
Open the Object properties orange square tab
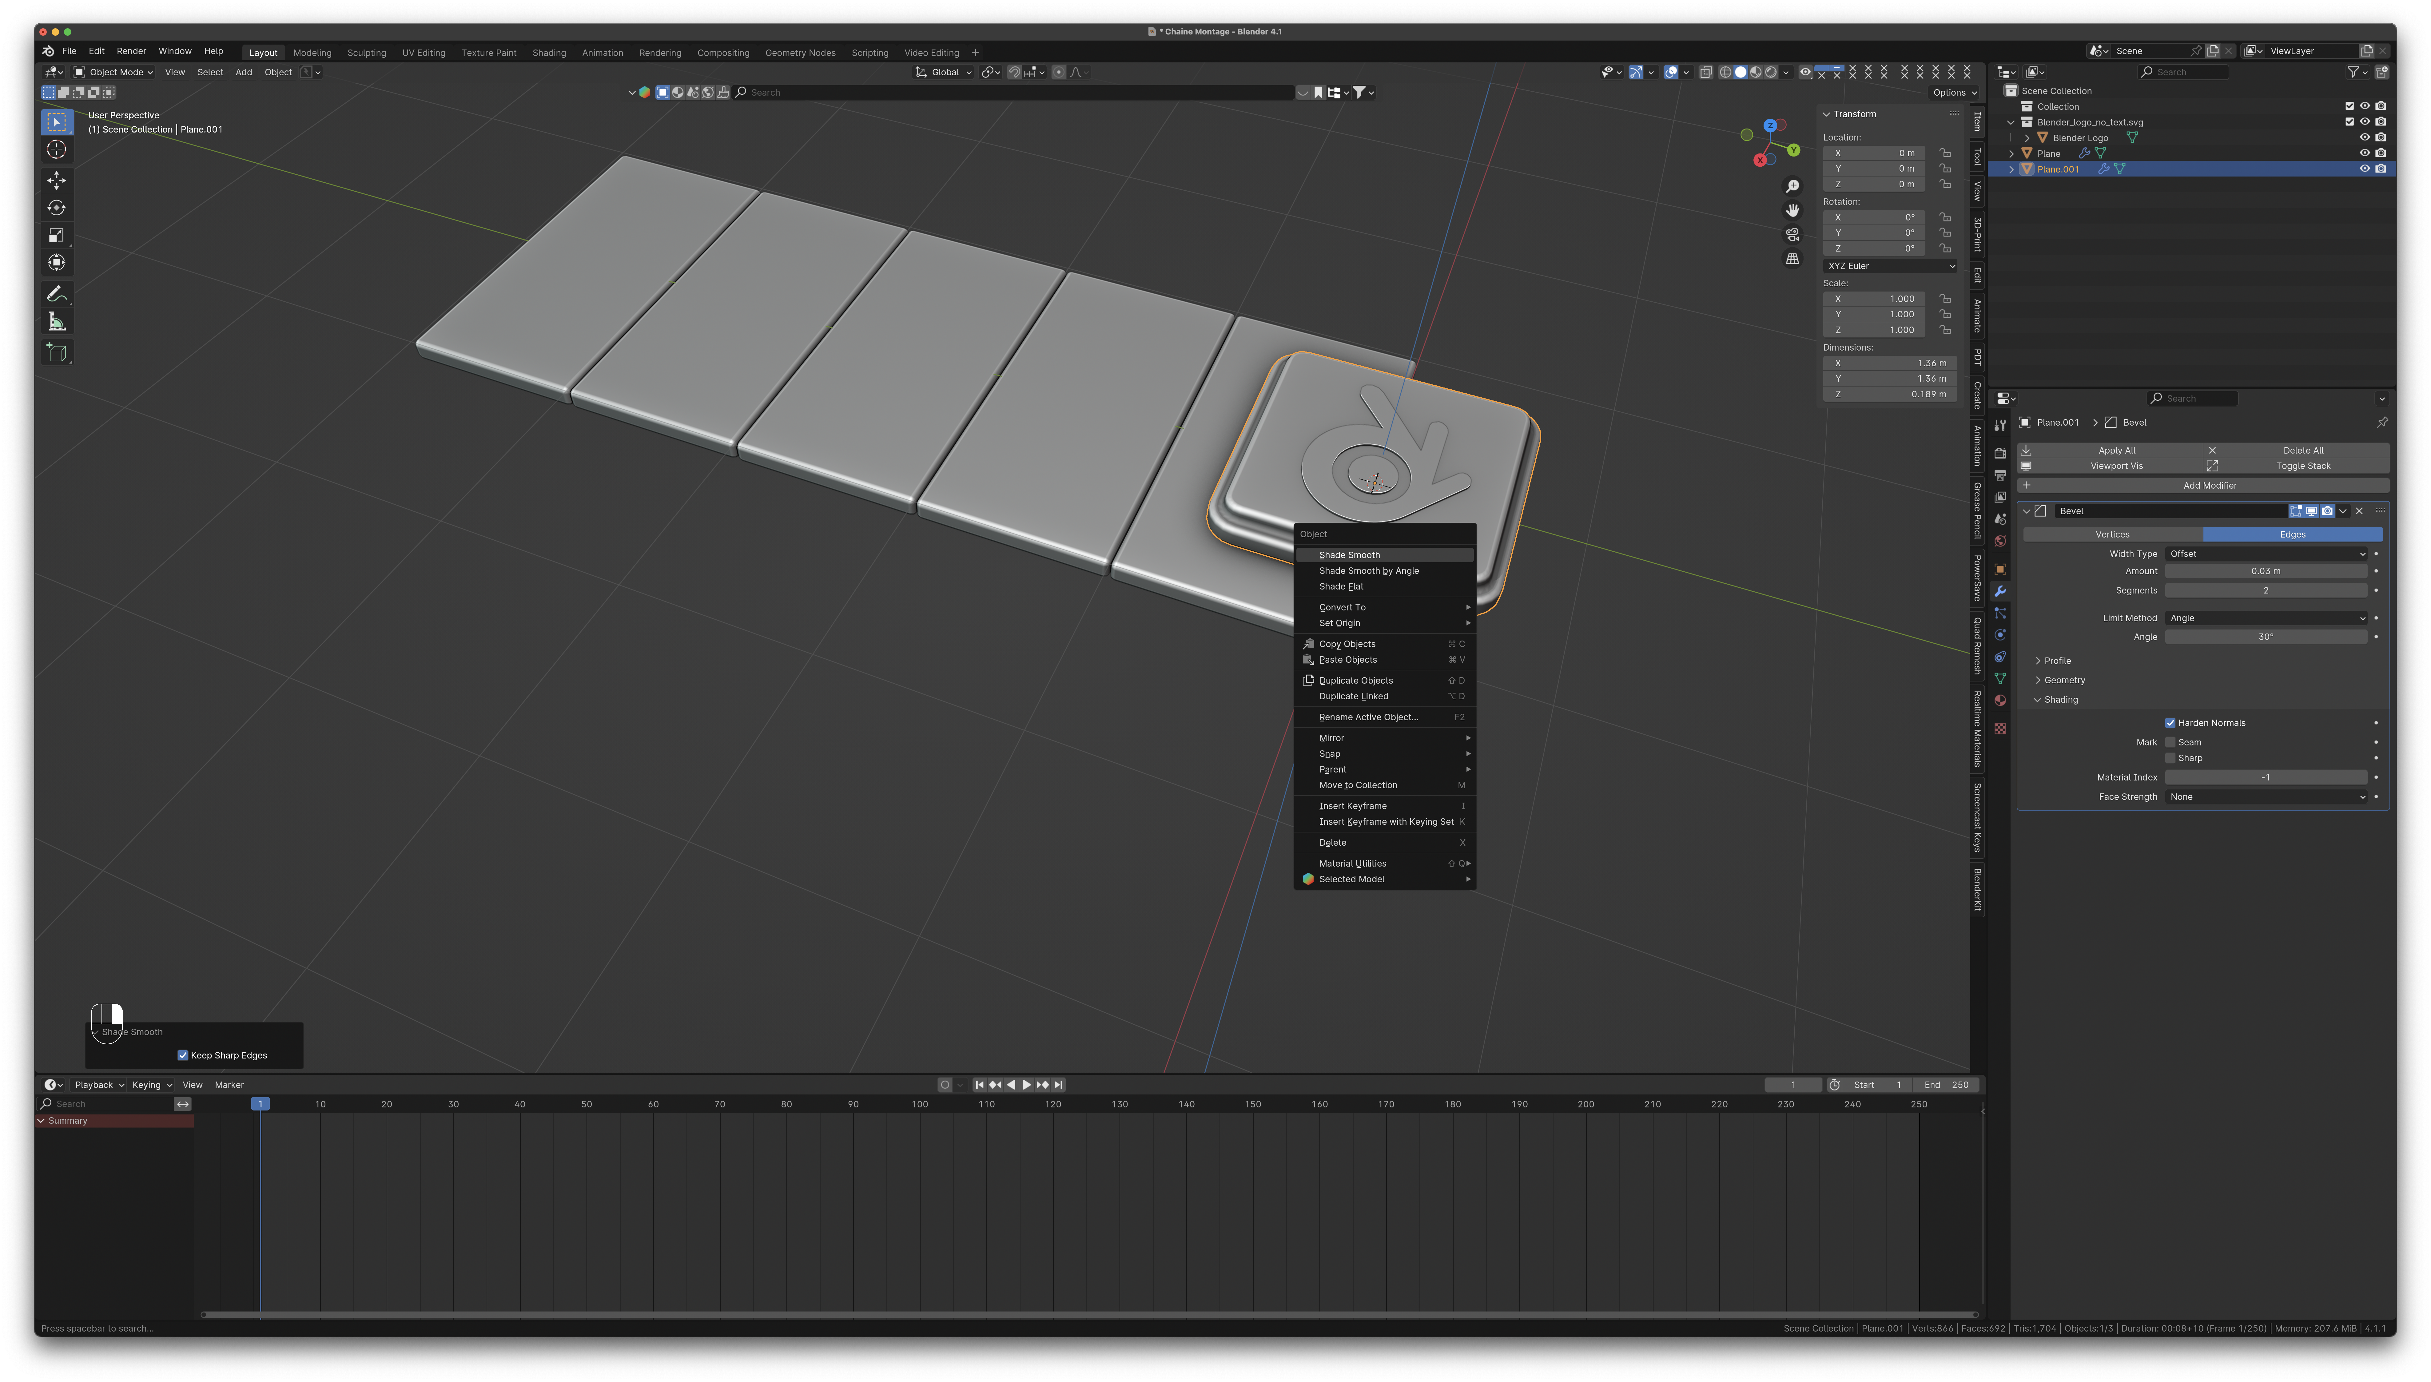2000,570
